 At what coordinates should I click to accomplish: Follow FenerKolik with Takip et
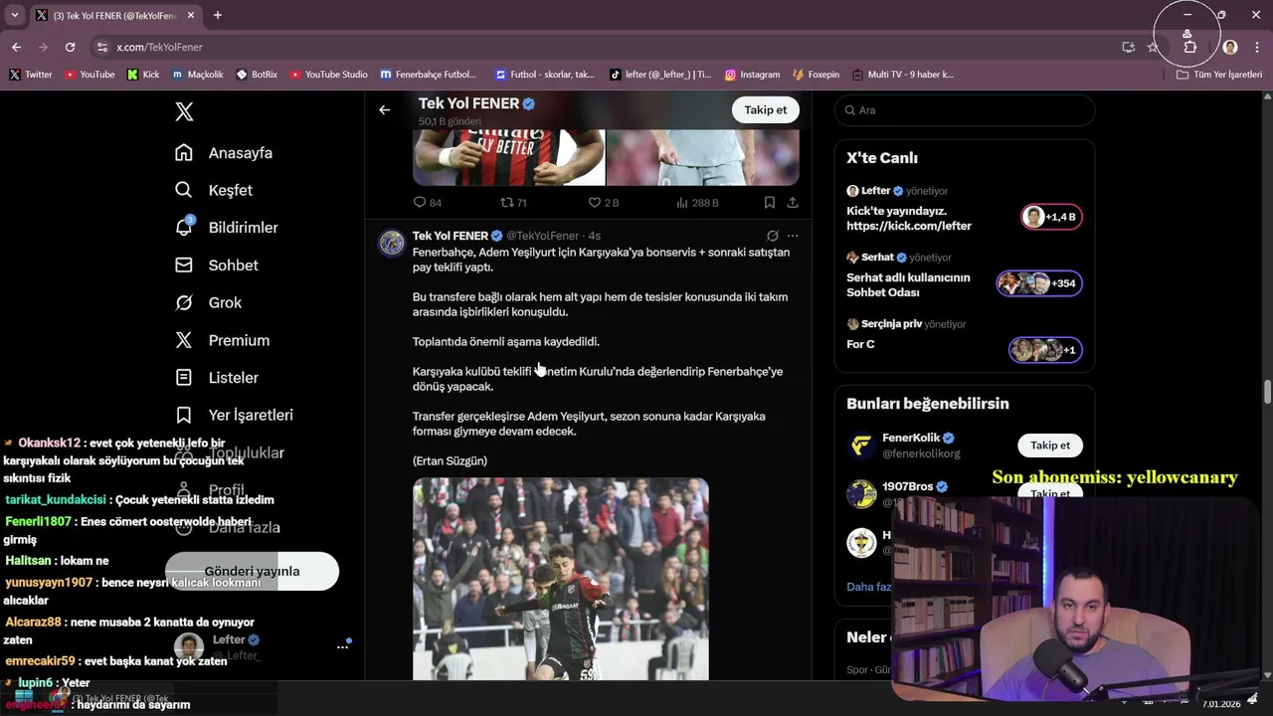tap(1050, 446)
